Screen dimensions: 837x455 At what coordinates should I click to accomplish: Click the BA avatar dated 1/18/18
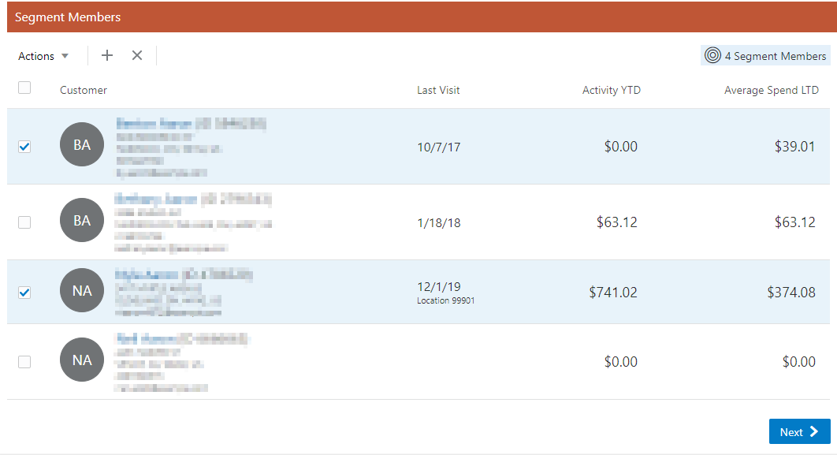82,220
